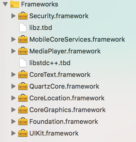Viewport: 136px width, 142px height.
Task: Click the Frameworks folder icon
Action: 15,4
